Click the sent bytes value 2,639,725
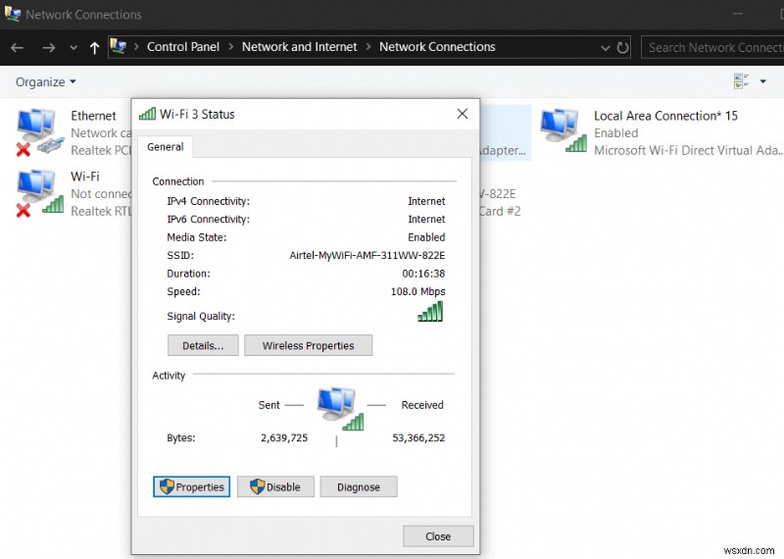Image resolution: width=784 pixels, height=559 pixels. (284, 438)
